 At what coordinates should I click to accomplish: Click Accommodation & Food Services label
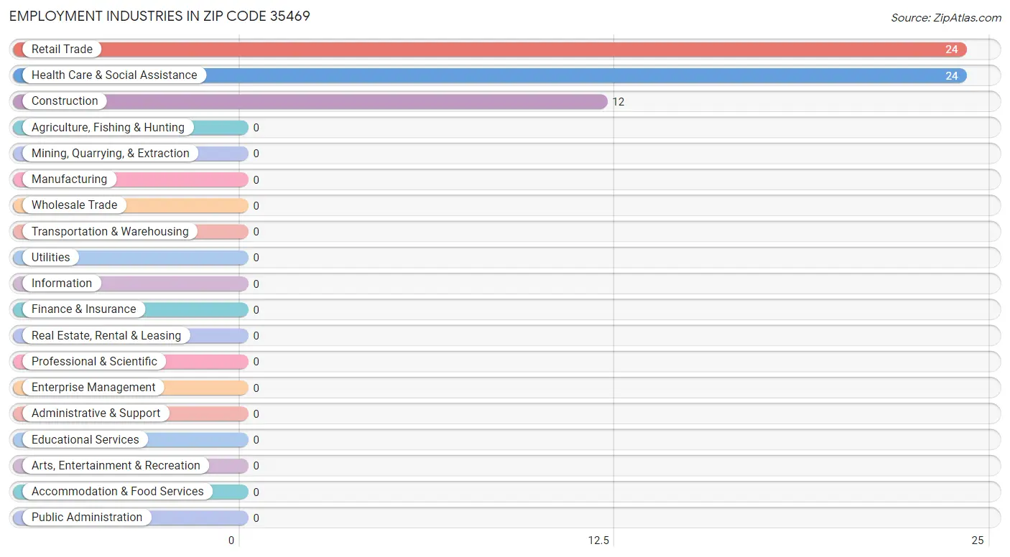point(118,491)
